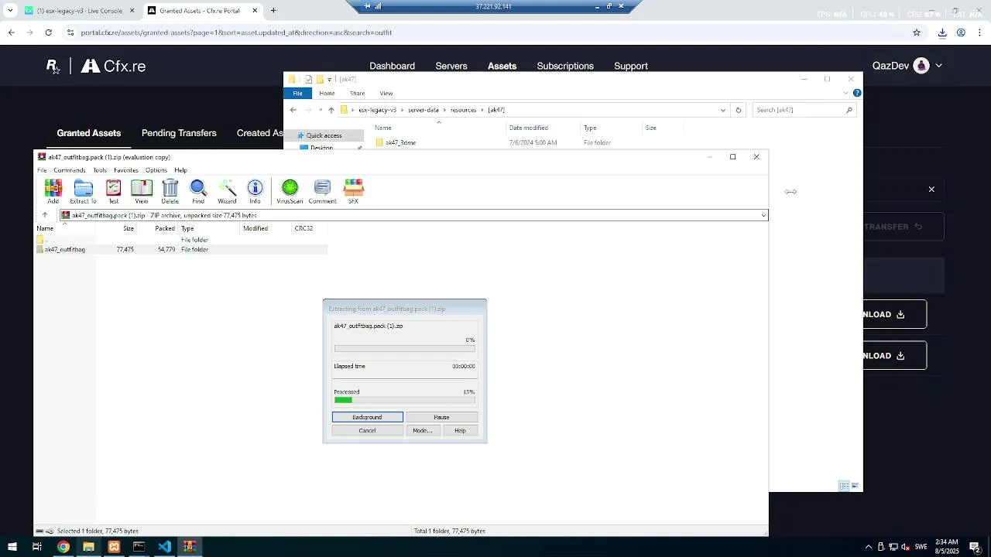
Task: Expand the Explorer ribbon chevron
Action: tap(847, 93)
